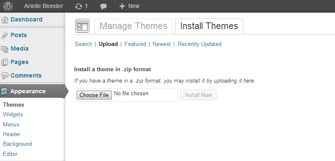Select the Install Themes tab
Image resolution: width=335 pixels, height=161 pixels.
click(x=209, y=26)
